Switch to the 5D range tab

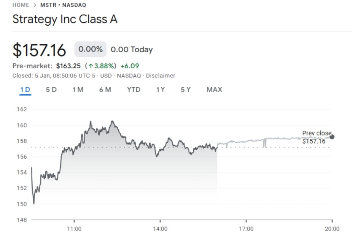[51, 90]
